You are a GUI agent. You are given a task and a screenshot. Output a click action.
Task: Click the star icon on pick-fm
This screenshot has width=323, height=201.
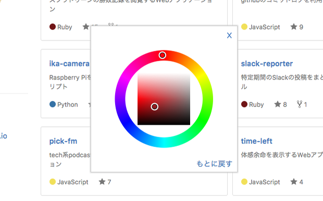(x=102, y=181)
